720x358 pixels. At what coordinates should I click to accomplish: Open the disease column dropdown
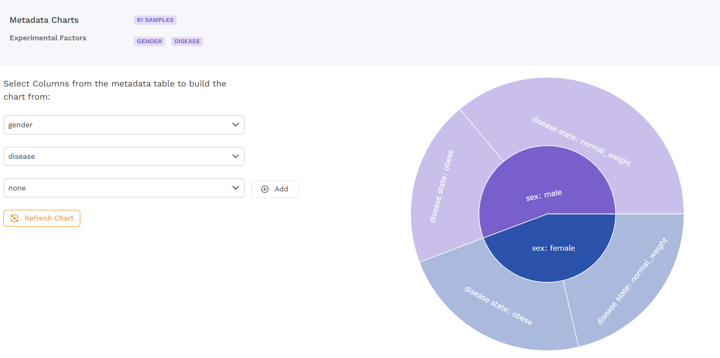pyautogui.click(x=124, y=156)
